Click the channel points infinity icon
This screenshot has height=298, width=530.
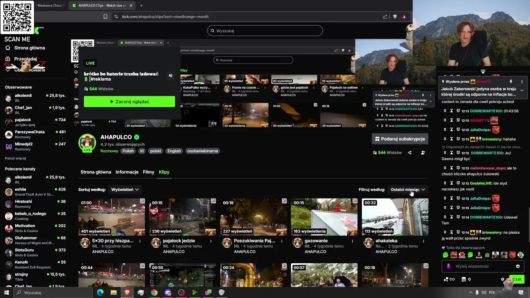point(449,279)
